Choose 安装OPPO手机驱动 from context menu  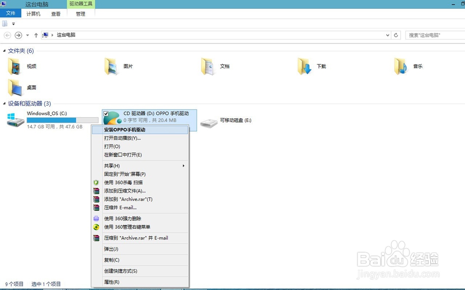click(x=140, y=129)
